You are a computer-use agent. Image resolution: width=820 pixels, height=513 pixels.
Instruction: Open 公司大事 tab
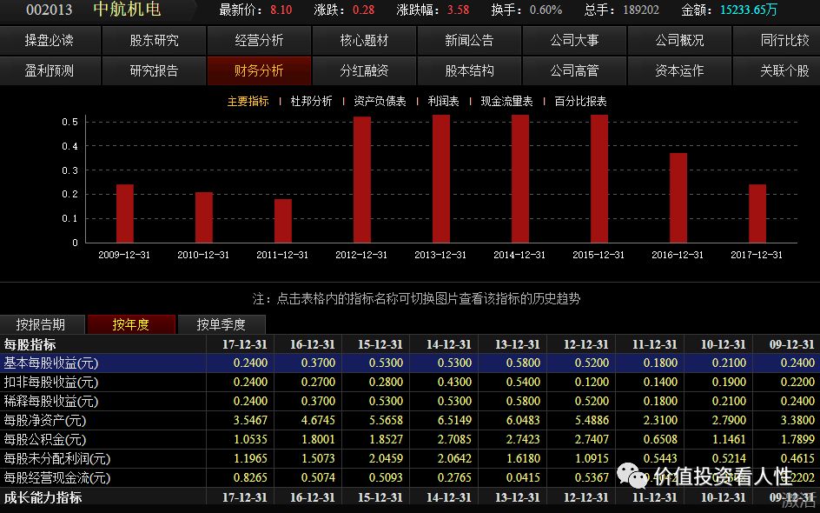pyautogui.click(x=575, y=40)
